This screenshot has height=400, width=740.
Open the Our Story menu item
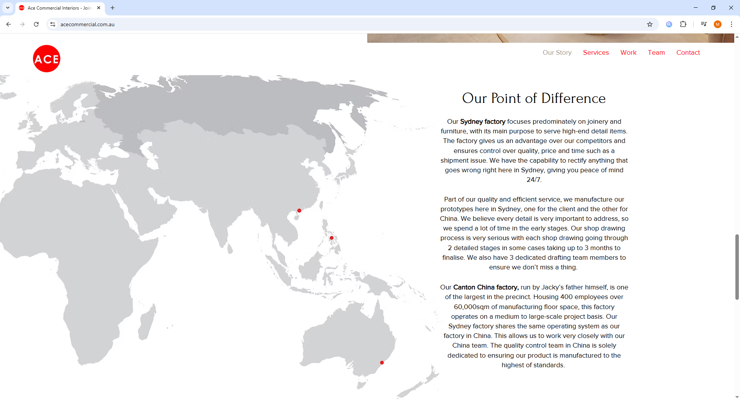[x=557, y=52]
